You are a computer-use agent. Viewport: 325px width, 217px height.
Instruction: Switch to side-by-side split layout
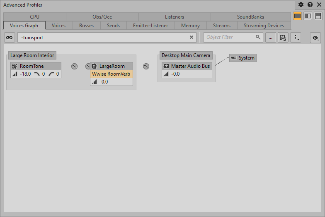coord(308,16)
